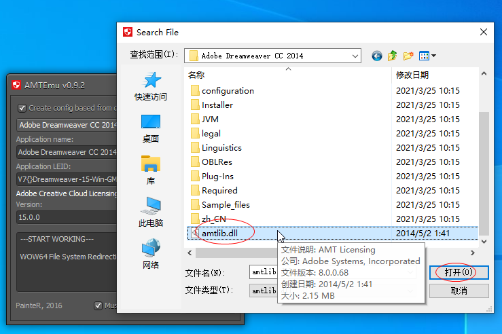The width and height of the screenshot is (502, 334).
Task: Close the Search File dialog
Action: click(x=484, y=32)
